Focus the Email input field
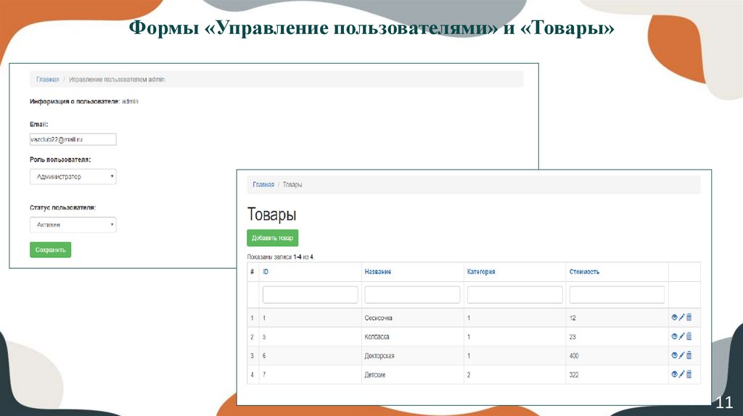Screen dimensions: 743x416 73,139
